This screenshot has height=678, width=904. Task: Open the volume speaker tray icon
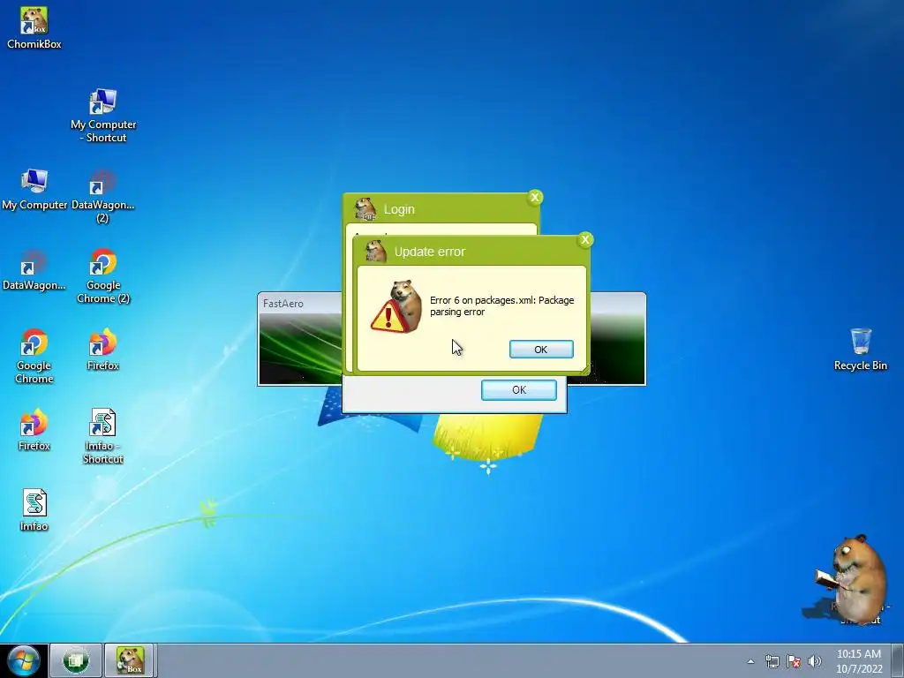[x=815, y=661]
